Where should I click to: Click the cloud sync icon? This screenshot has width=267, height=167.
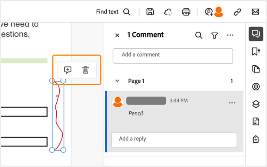coord(168,12)
